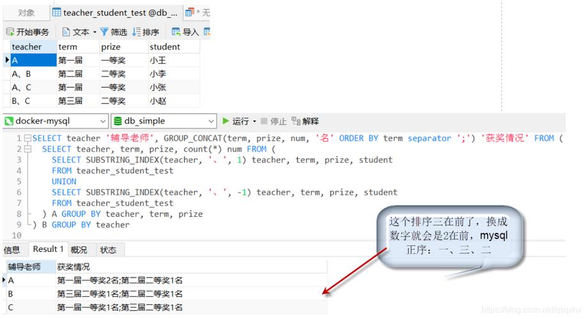Click the Text (文本) document icon

point(66,32)
